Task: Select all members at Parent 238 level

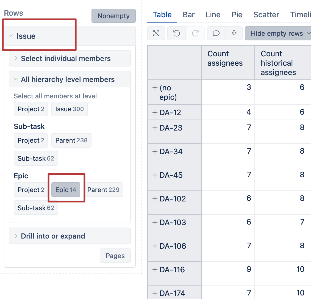Action: pos(71,140)
